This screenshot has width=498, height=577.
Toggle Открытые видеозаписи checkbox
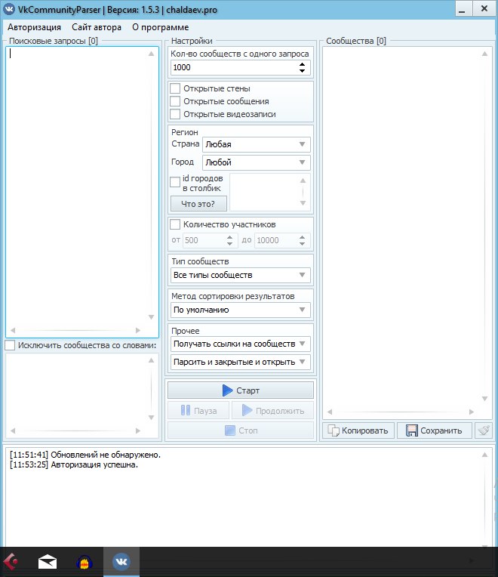tap(175, 114)
